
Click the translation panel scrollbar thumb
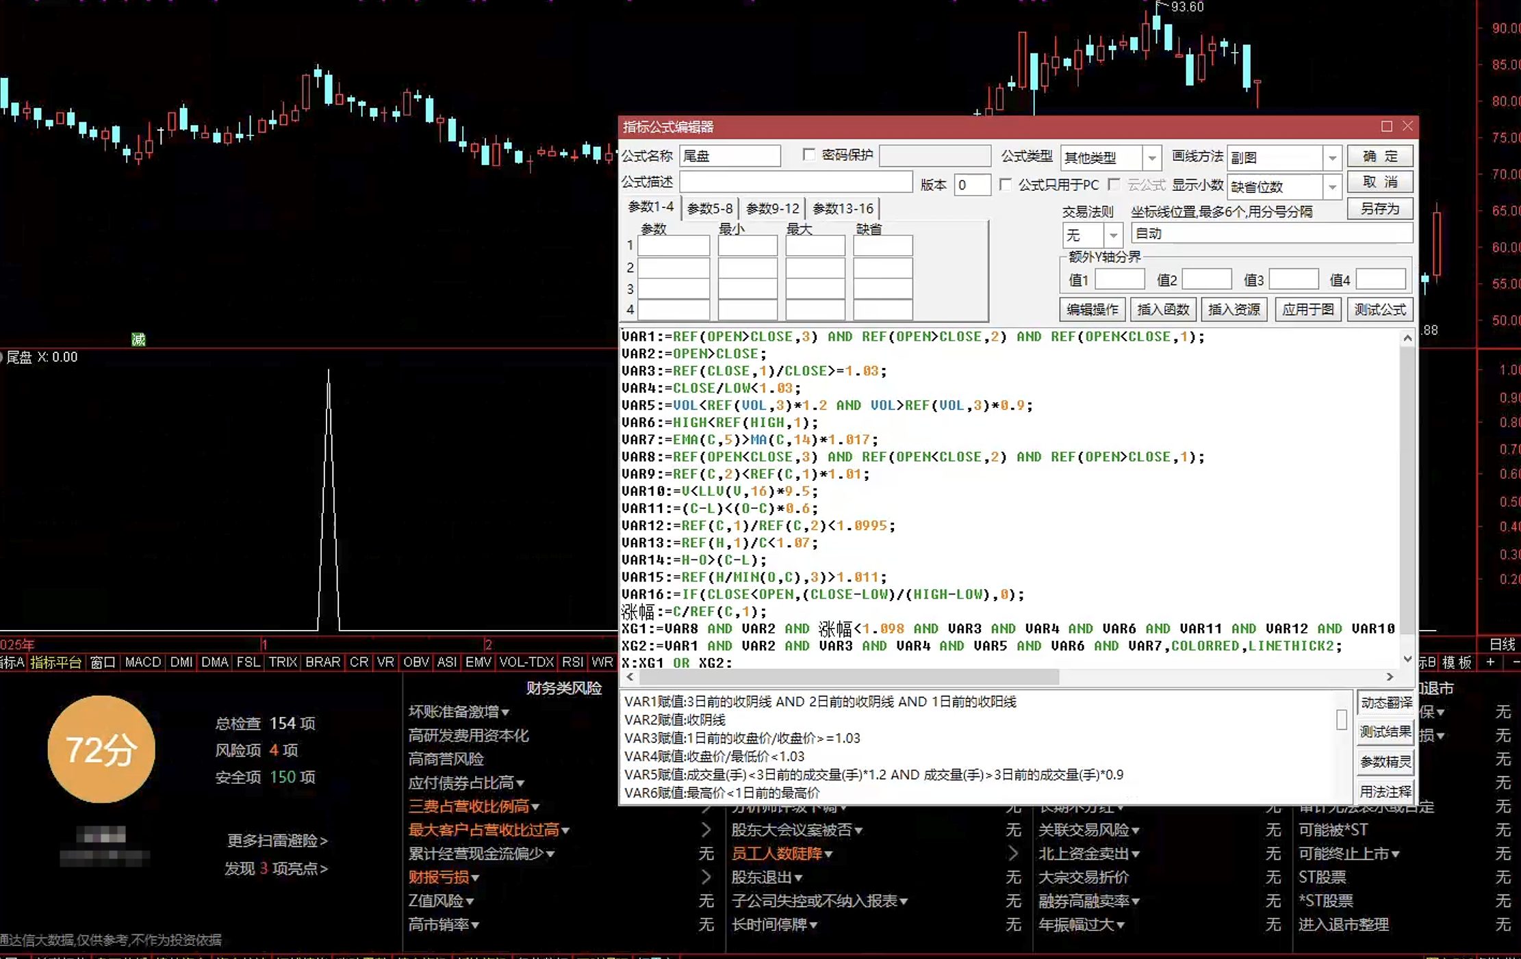1341,720
